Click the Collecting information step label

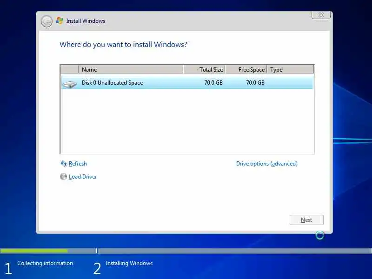pyautogui.click(x=45, y=263)
